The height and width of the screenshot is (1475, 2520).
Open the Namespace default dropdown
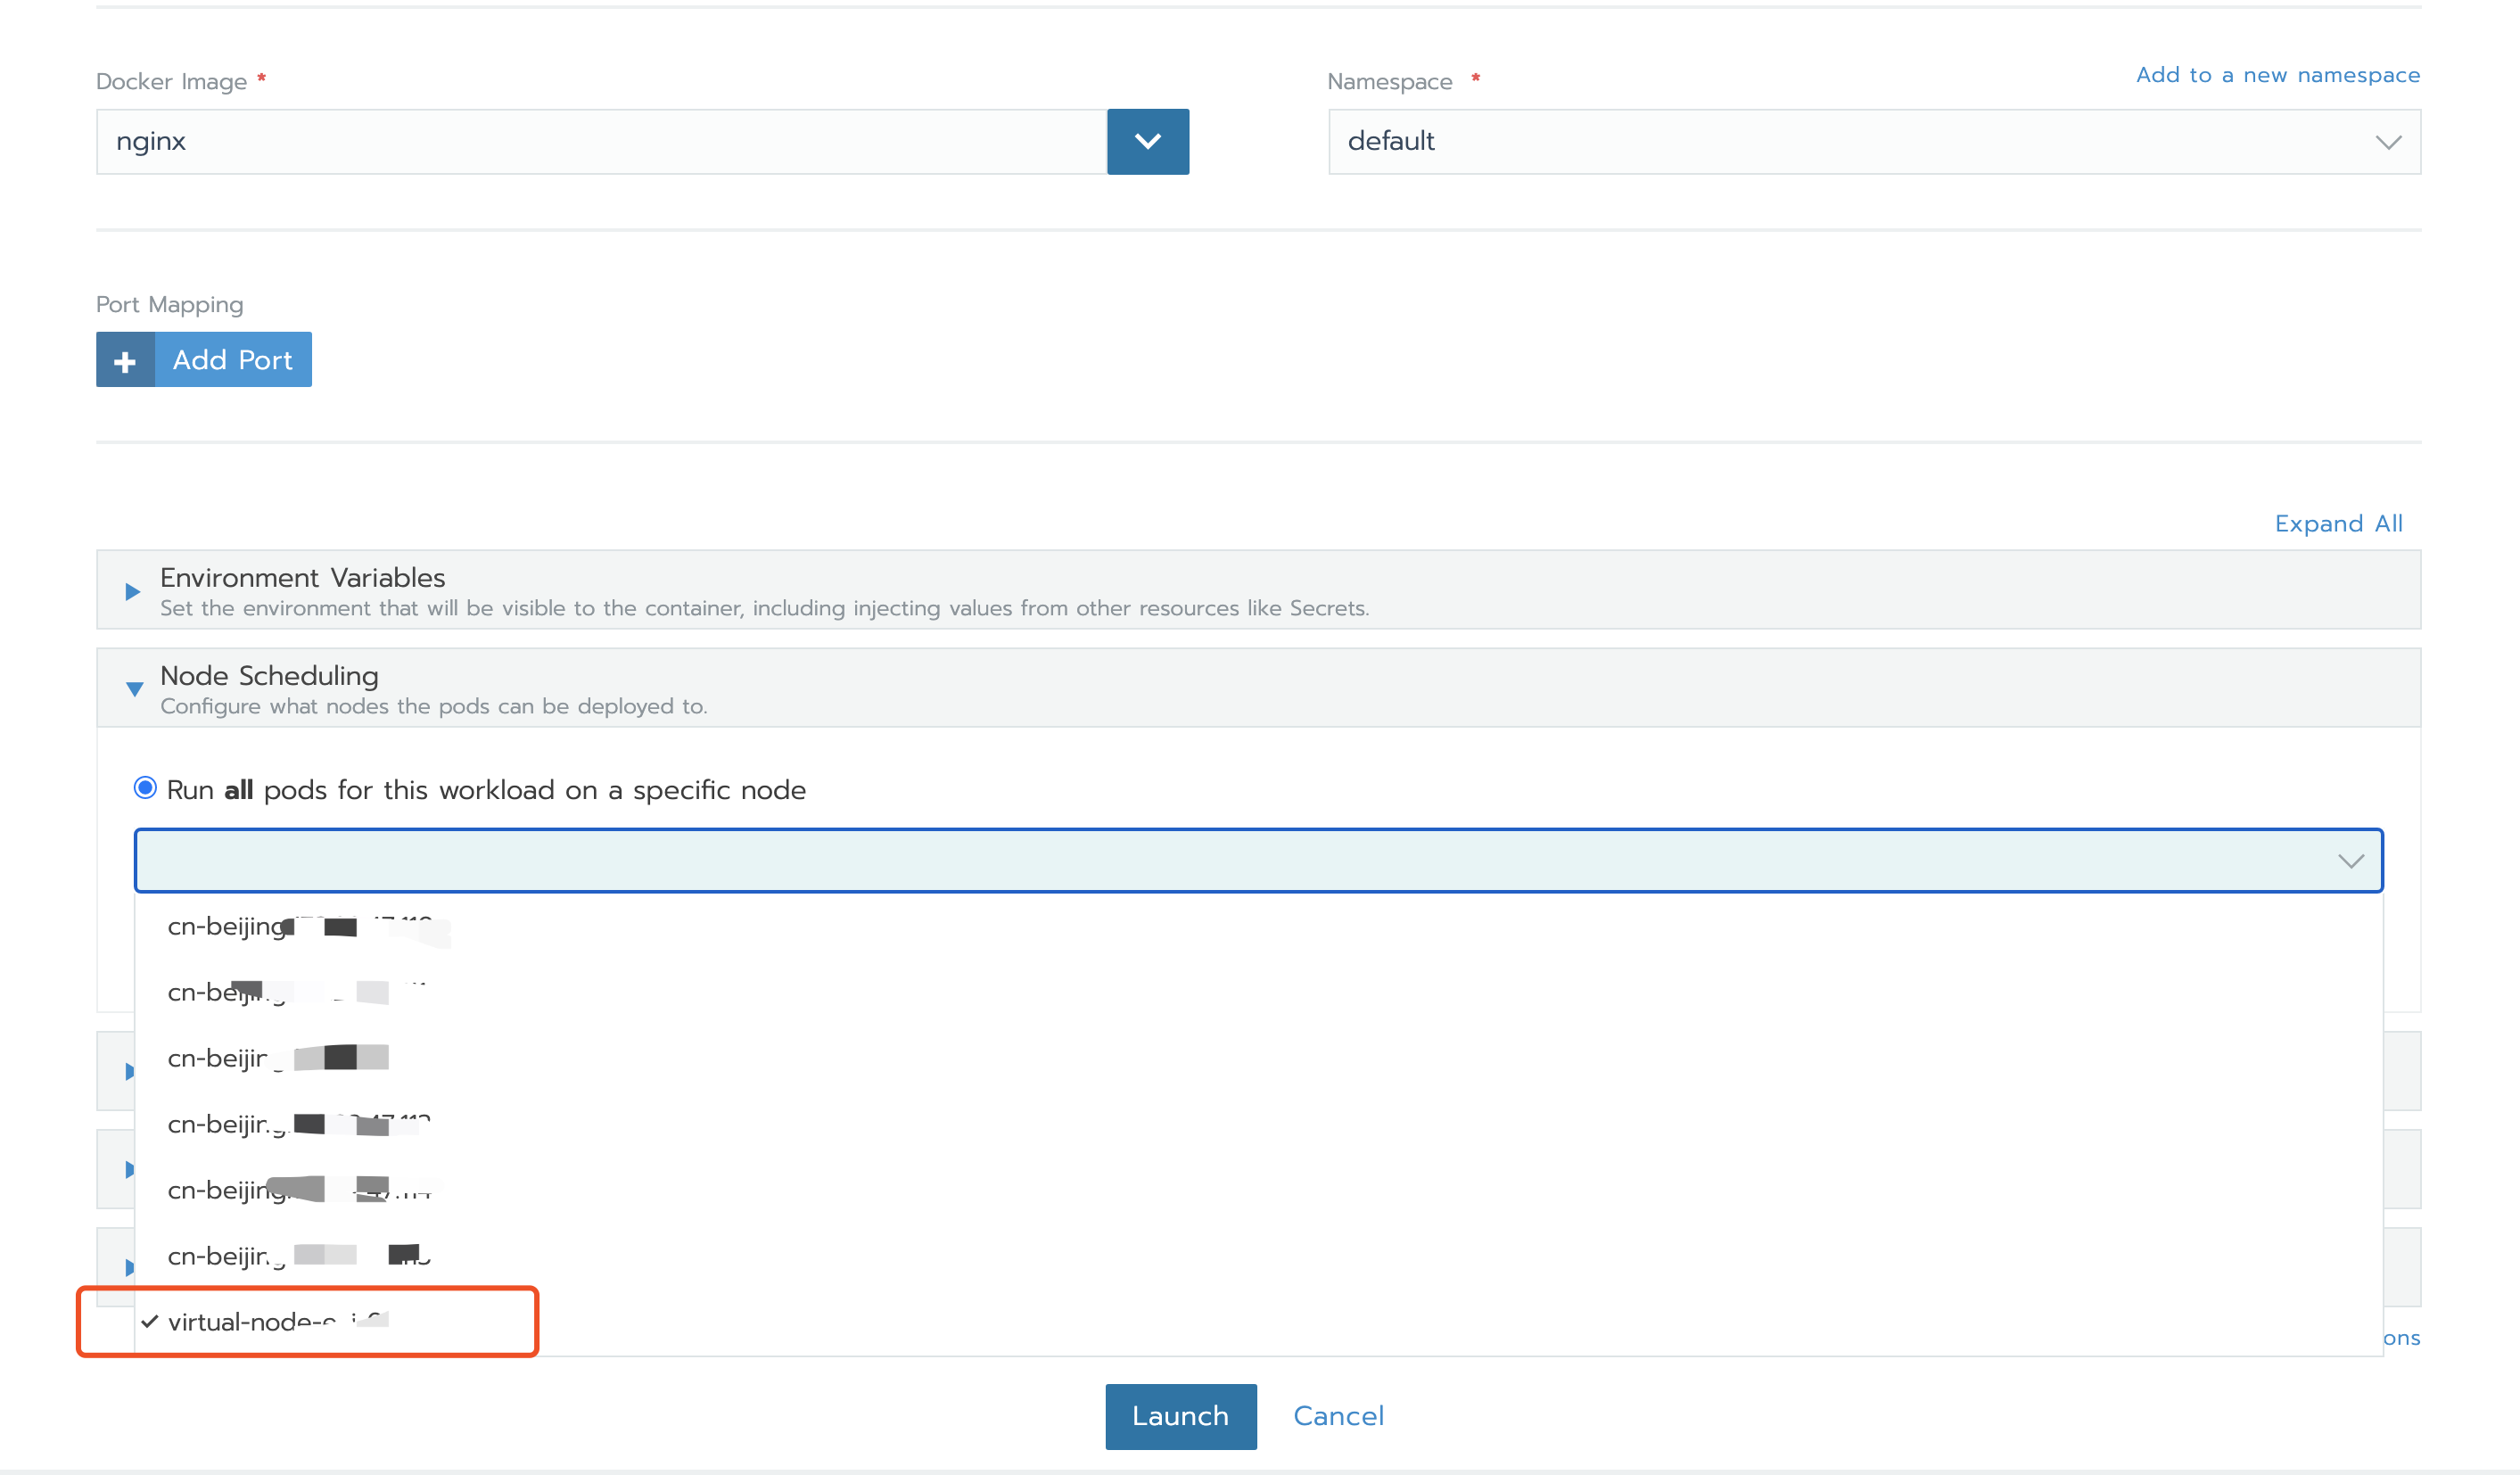coord(1874,141)
